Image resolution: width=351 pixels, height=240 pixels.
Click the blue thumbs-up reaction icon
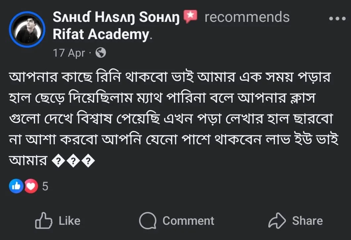(16, 186)
